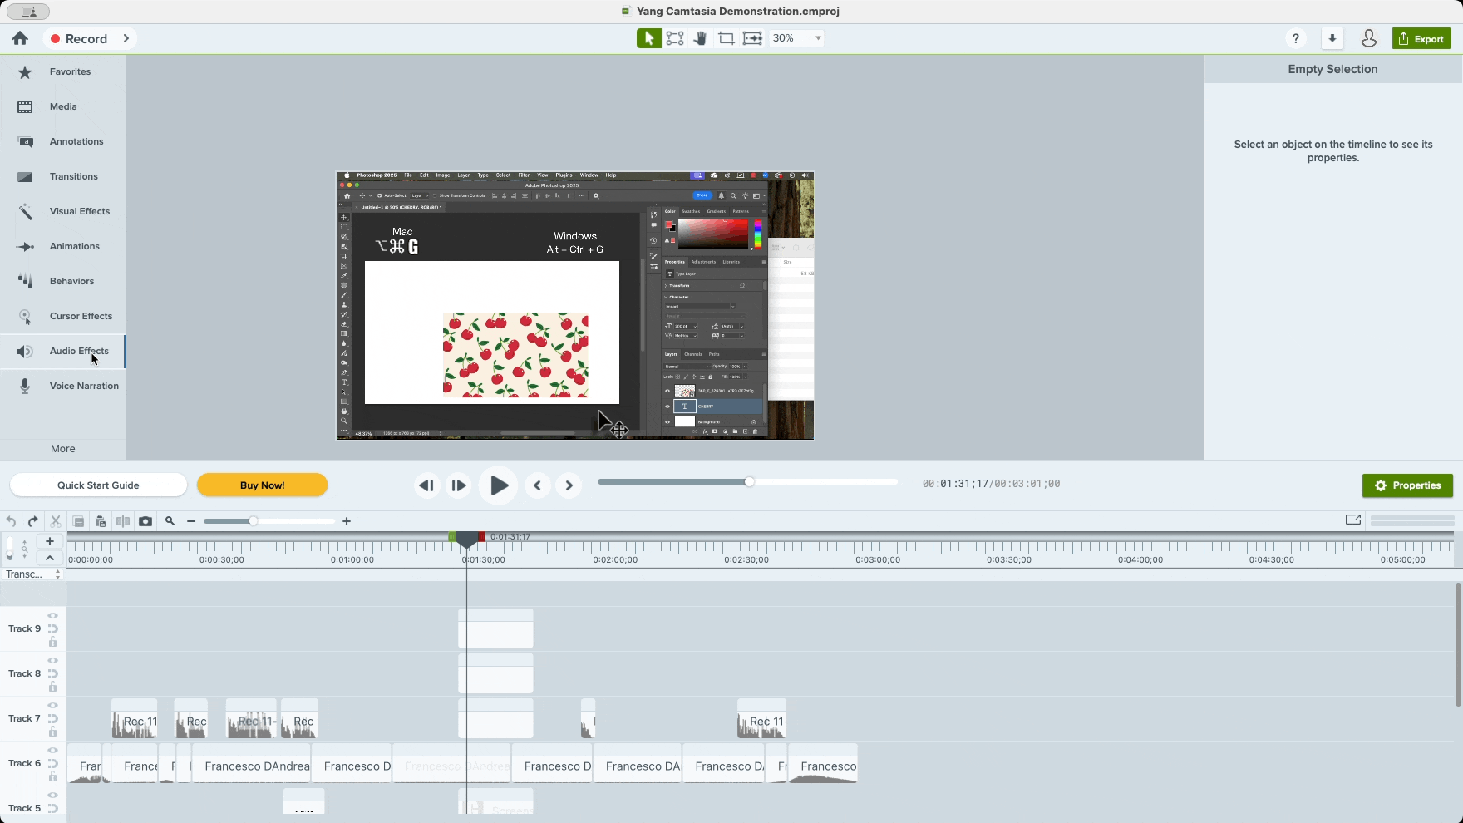Screen dimensions: 1463x823
Task: Click the ripple/resize canvas tool icon
Action: 752,38
